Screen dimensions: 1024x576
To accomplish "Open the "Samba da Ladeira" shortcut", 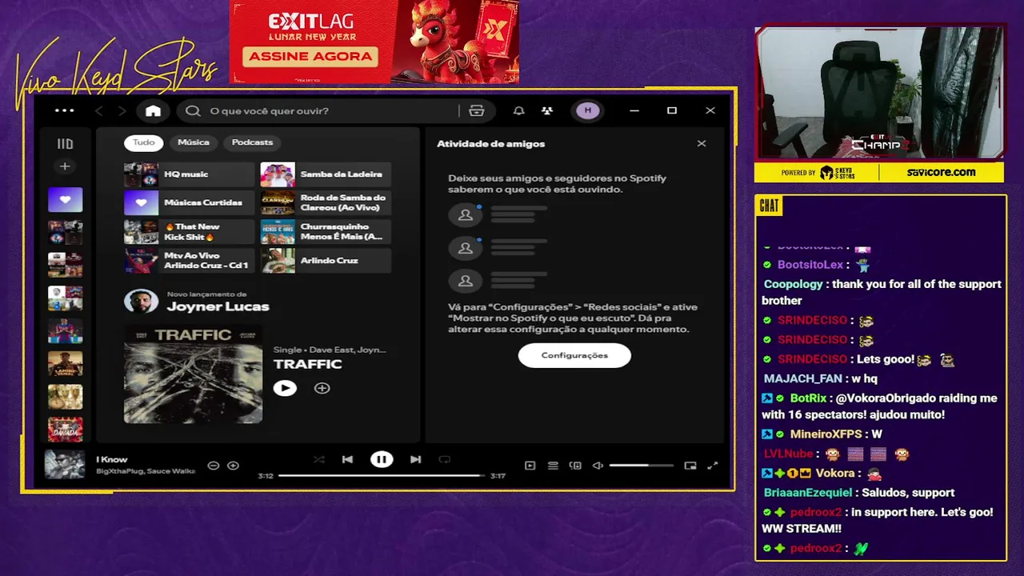I will 326,174.
